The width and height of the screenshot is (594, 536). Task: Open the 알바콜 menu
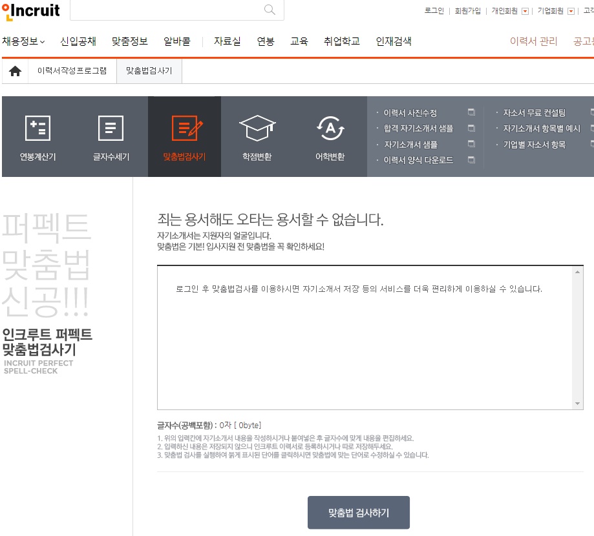pos(177,41)
